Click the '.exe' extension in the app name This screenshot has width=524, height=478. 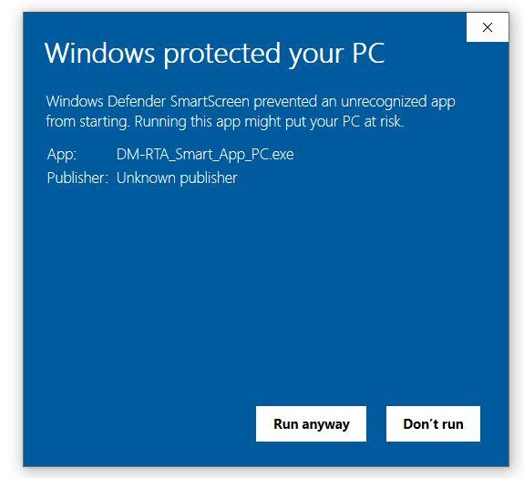click(x=283, y=154)
